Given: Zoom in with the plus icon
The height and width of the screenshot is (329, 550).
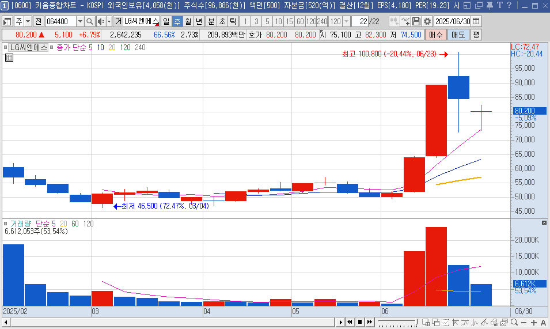Looking at the screenshot, I should tap(533, 322).
